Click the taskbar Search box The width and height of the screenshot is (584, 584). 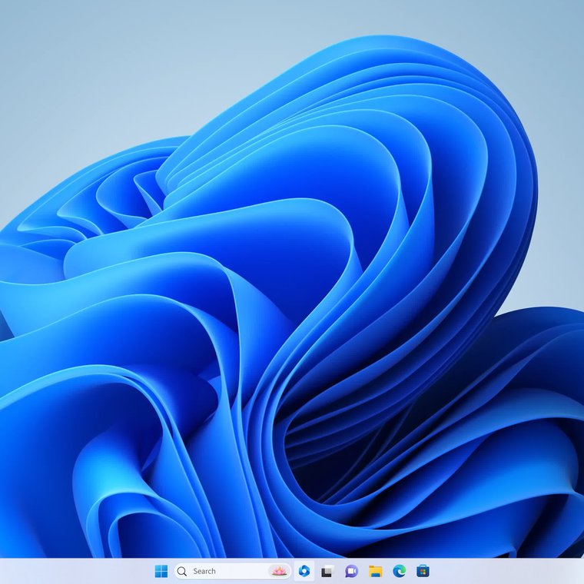(x=232, y=571)
